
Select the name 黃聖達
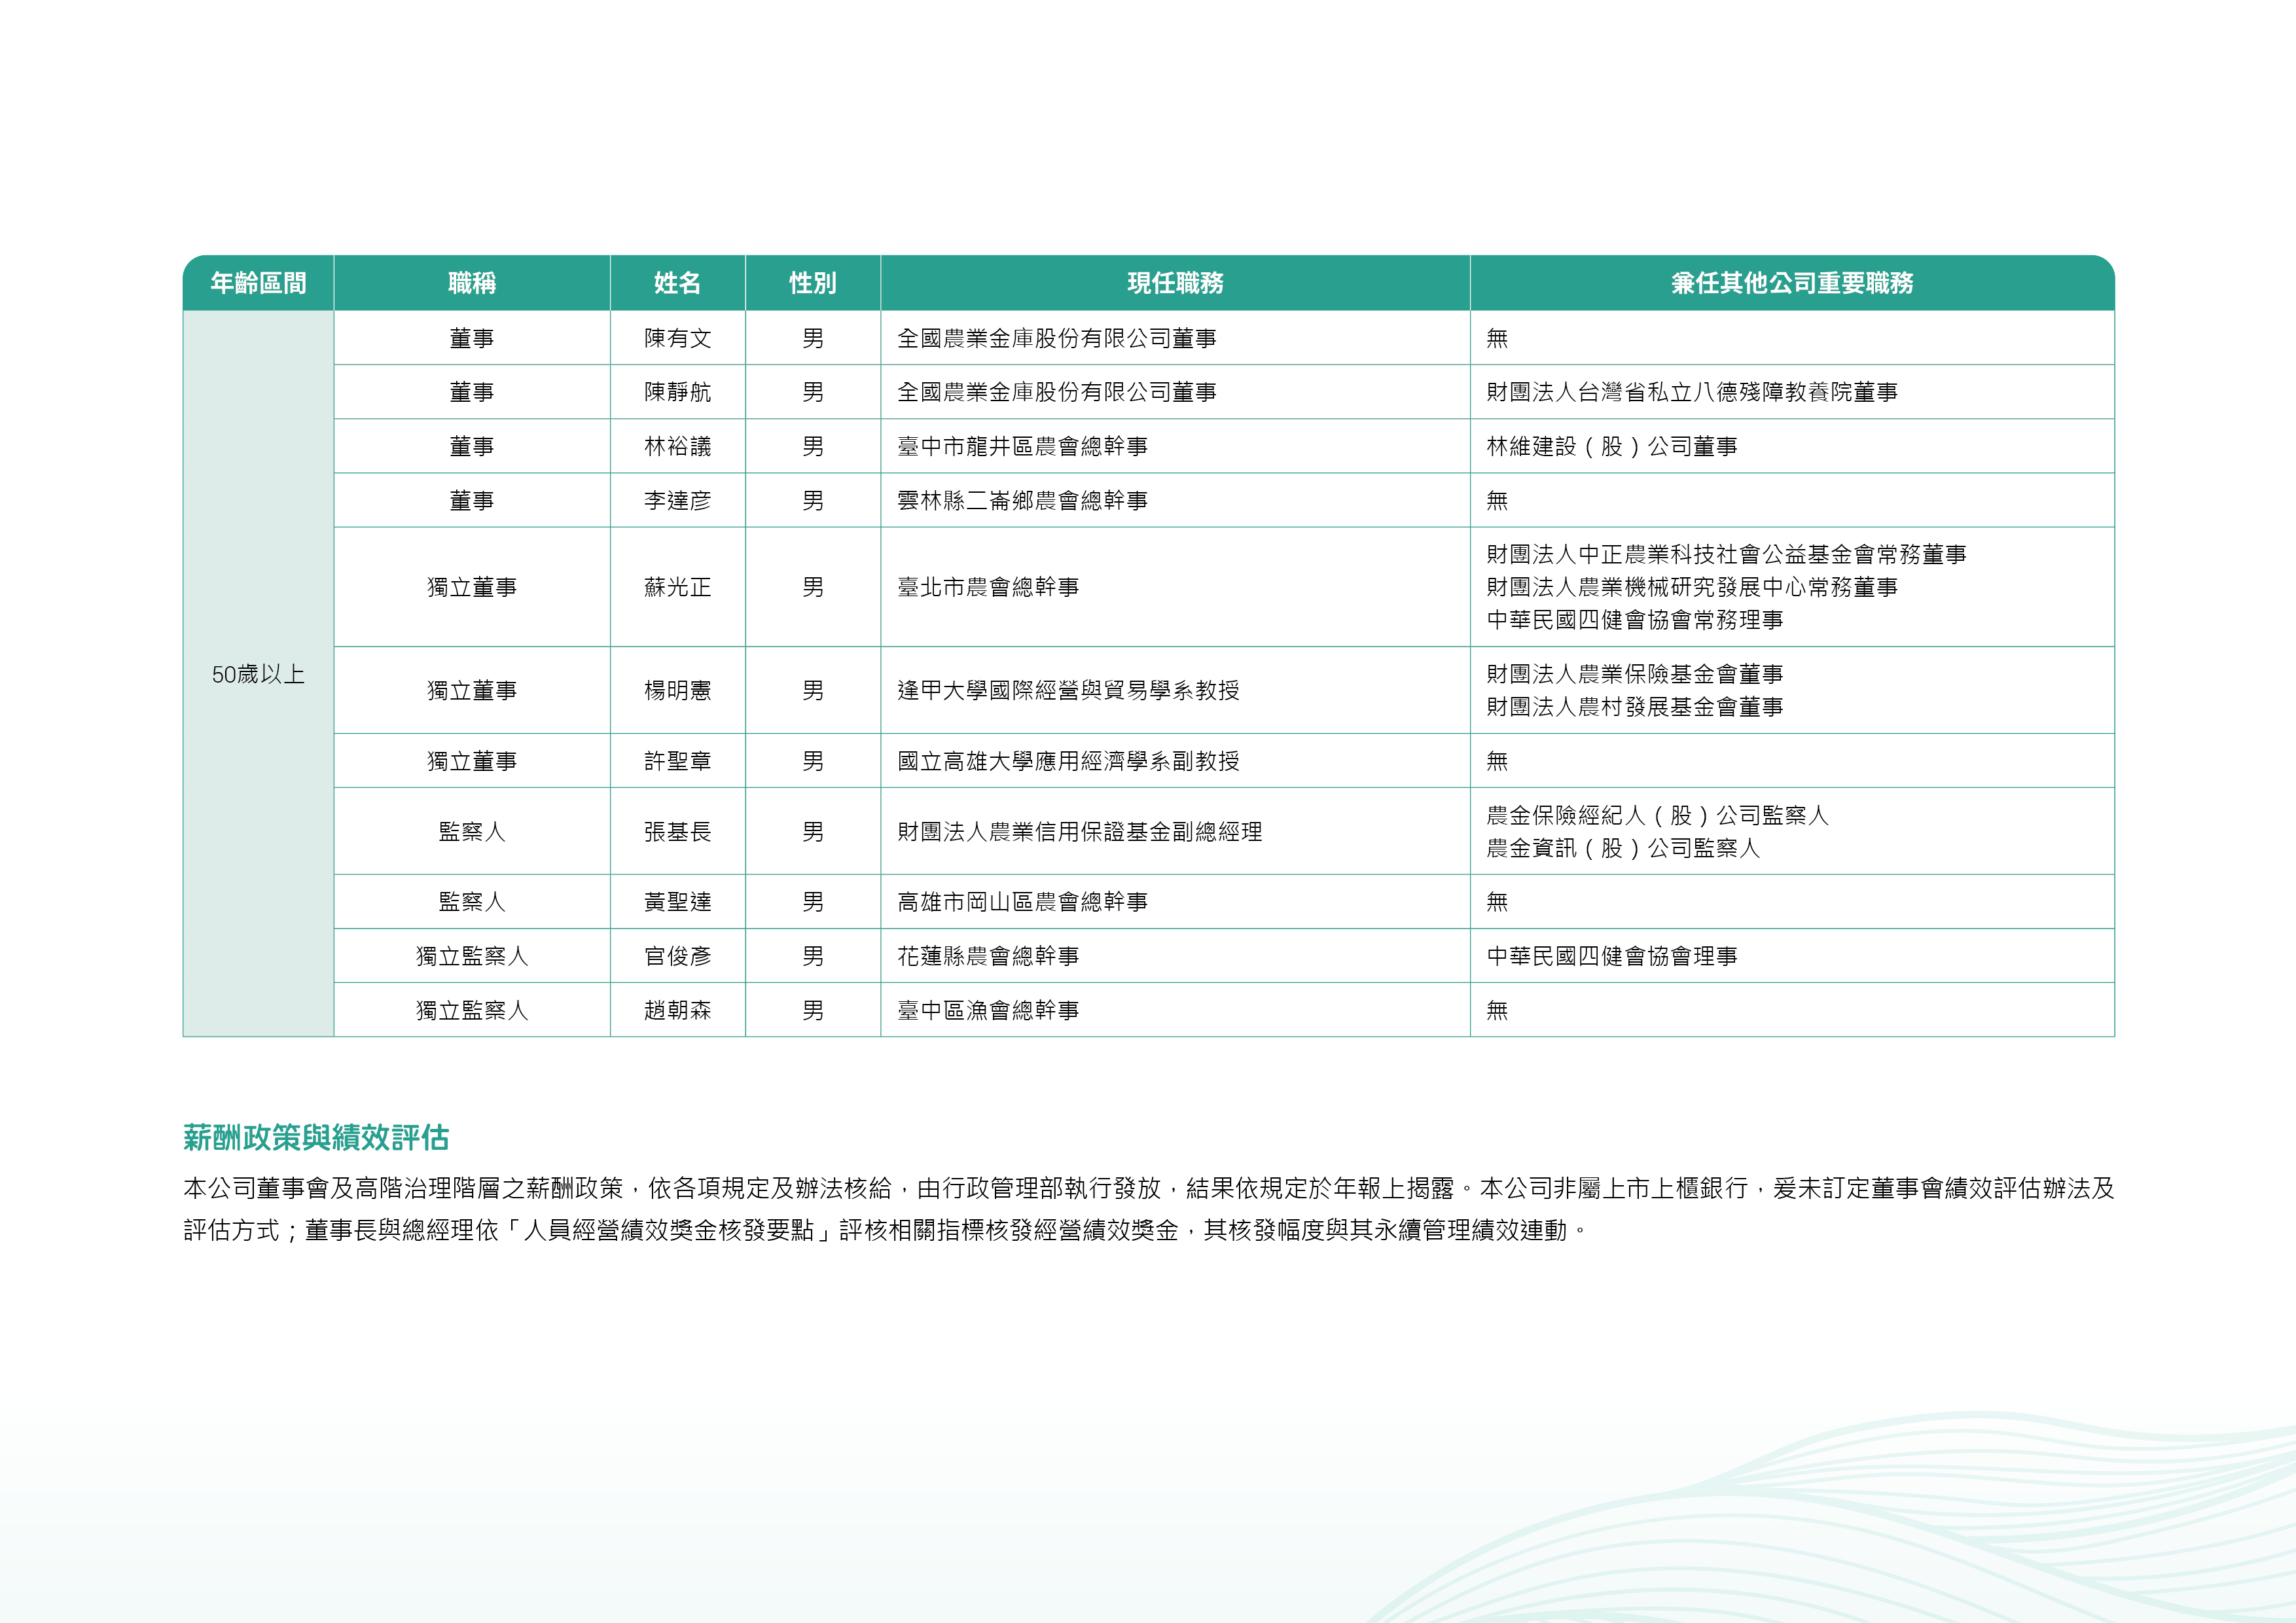coord(677,902)
